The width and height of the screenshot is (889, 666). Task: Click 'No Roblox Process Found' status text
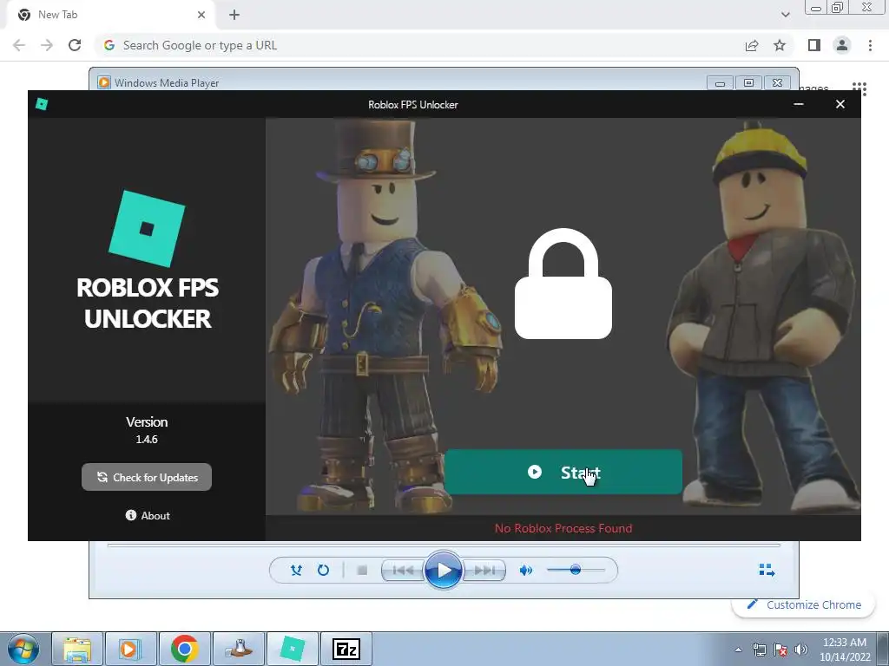point(563,528)
